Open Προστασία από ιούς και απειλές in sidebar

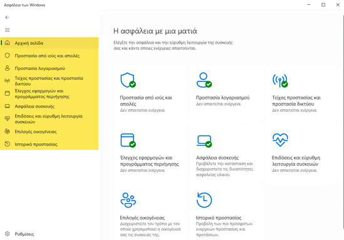pyautogui.click(x=50, y=56)
